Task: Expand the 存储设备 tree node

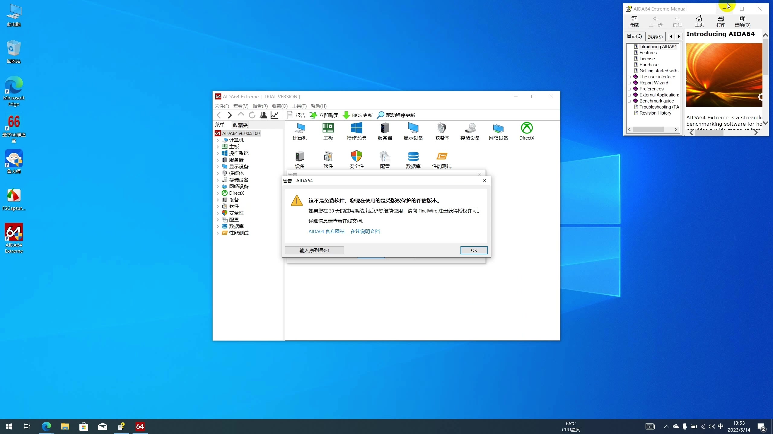Action: tap(218, 180)
